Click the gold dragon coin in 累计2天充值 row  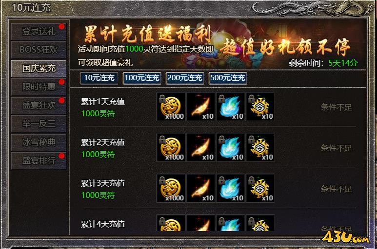point(171,148)
